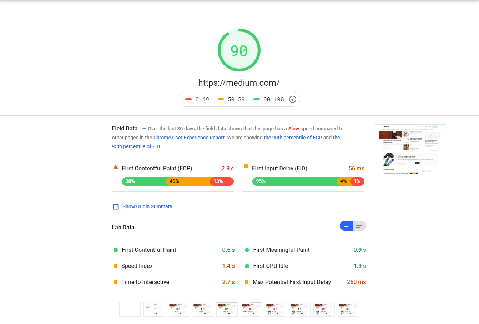This screenshot has width=479, height=324.
Task: Click the 95% green FID bar segment
Action: point(294,181)
